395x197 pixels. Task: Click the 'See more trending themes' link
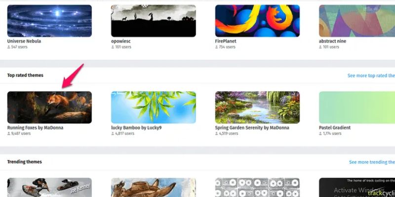click(x=372, y=162)
